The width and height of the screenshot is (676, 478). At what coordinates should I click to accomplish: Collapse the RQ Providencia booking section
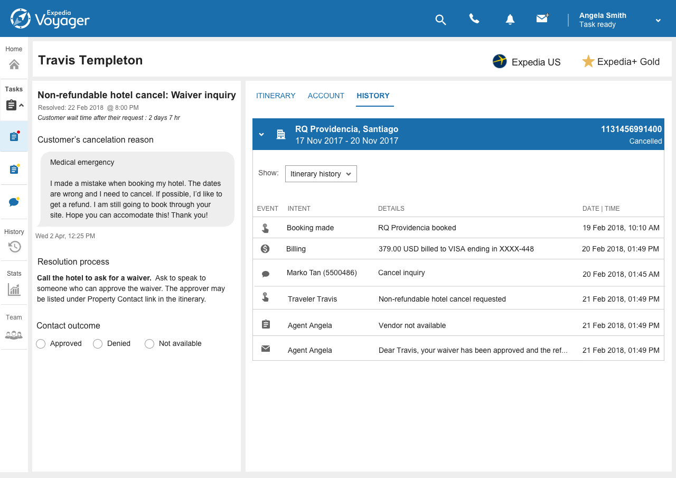[261, 135]
